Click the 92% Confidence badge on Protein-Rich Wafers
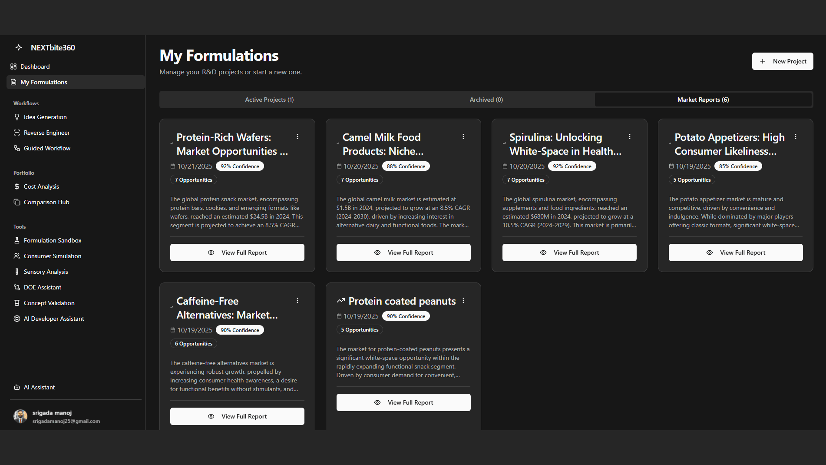Image resolution: width=826 pixels, height=465 pixels. [x=240, y=166]
